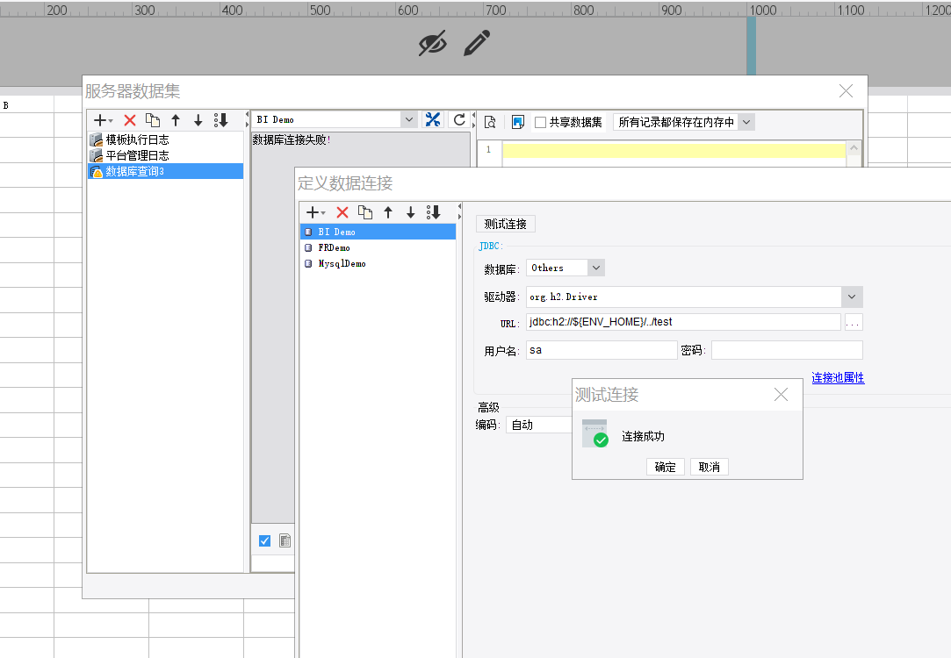The width and height of the screenshot is (951, 658).
Task: Click the blue save icon beside the preview icon
Action: [x=517, y=123]
